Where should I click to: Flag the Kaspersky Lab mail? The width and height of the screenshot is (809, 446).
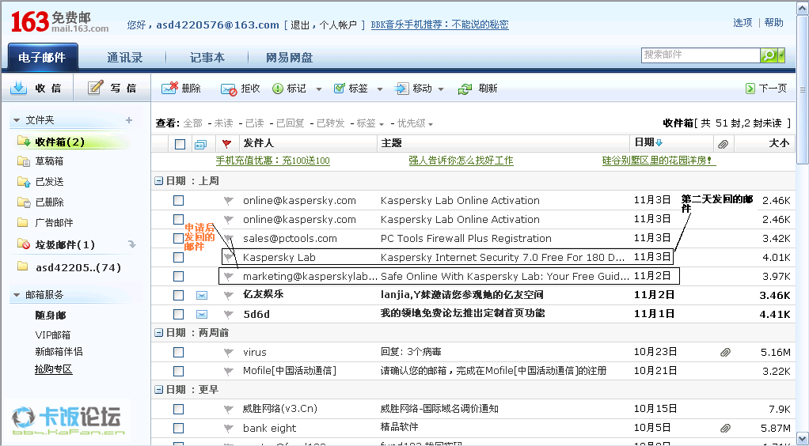(x=228, y=257)
